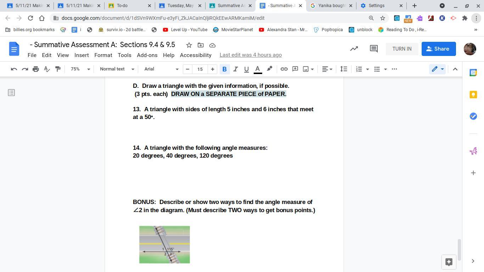The height and width of the screenshot is (272, 484).
Task: Open the Arial font dropdown
Action: tap(161, 69)
